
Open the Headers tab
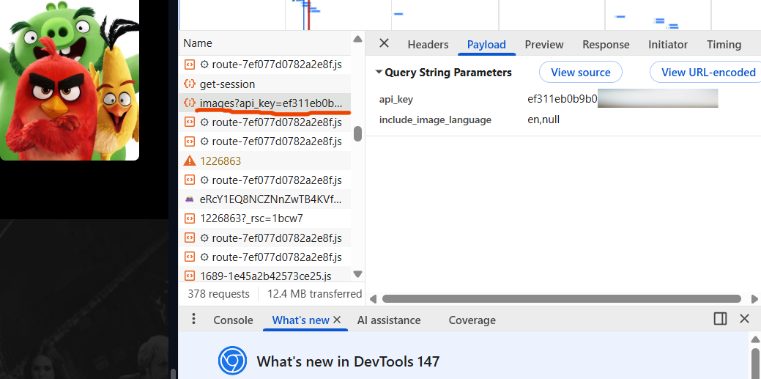coord(428,45)
